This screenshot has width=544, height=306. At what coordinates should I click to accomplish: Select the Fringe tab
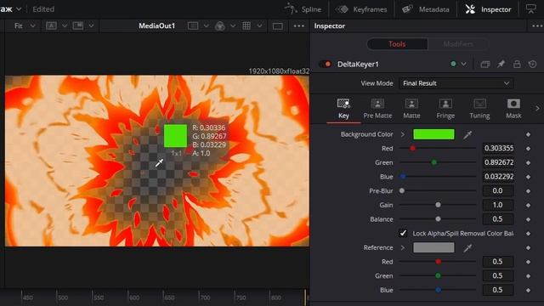point(445,109)
